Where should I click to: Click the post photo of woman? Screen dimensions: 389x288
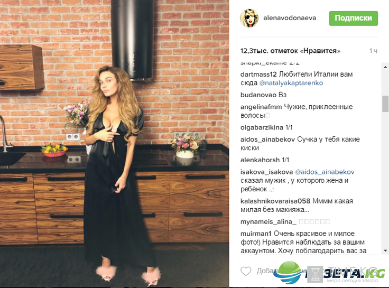click(x=114, y=143)
